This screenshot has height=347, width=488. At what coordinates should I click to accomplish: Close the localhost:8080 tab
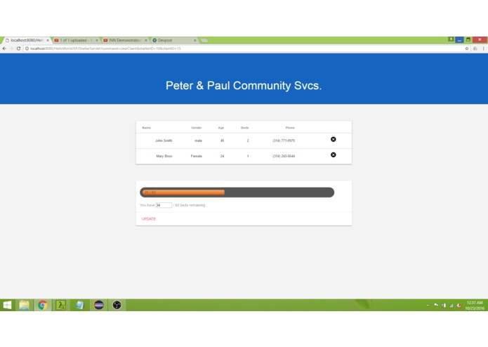[48, 40]
